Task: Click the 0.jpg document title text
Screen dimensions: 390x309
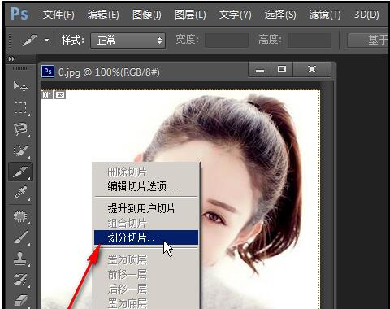Action: [109, 72]
